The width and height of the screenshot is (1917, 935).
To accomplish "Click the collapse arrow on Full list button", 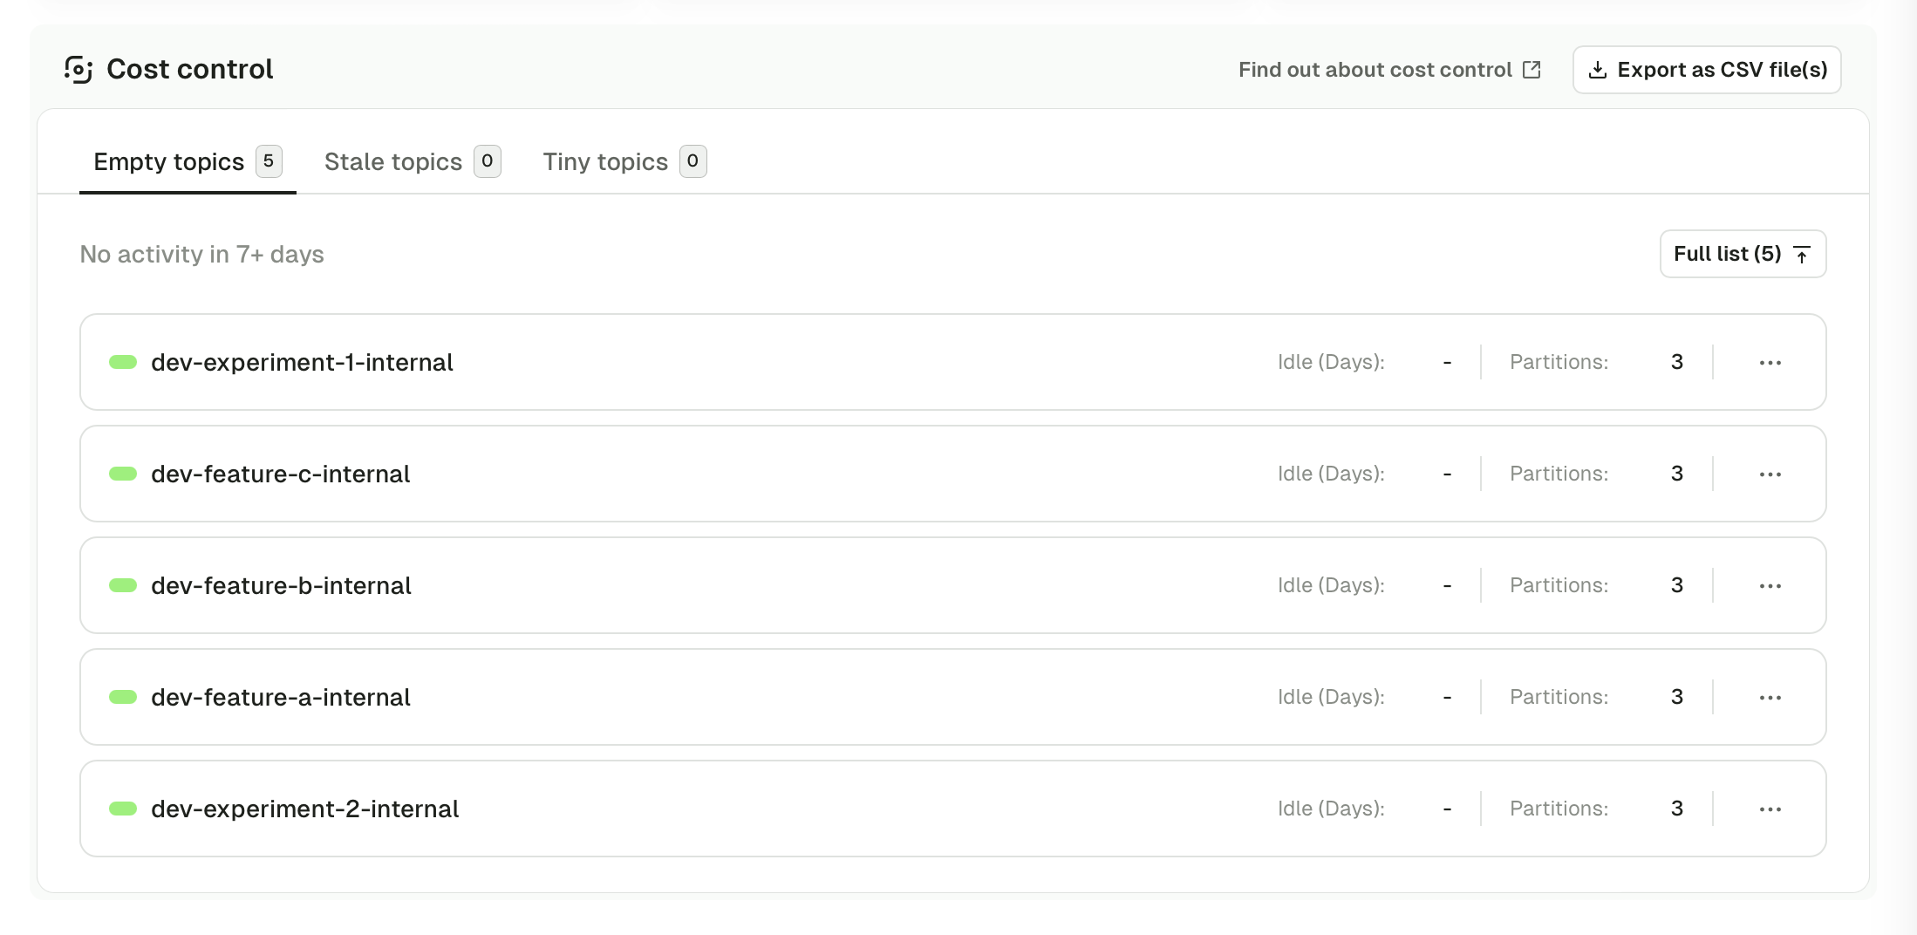I will click(1801, 254).
